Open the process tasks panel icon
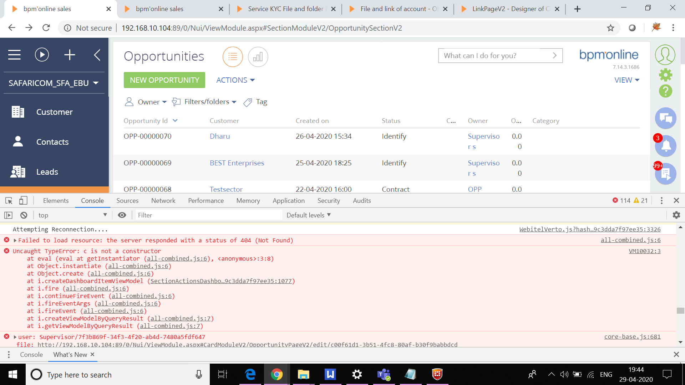 (x=666, y=174)
